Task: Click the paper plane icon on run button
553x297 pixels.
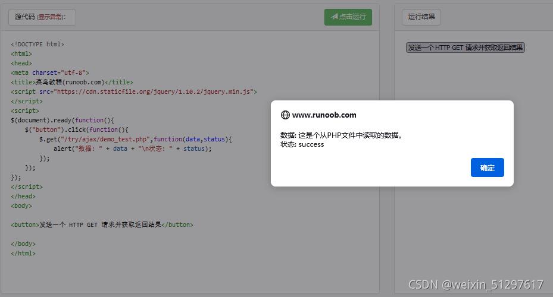Action: click(334, 17)
